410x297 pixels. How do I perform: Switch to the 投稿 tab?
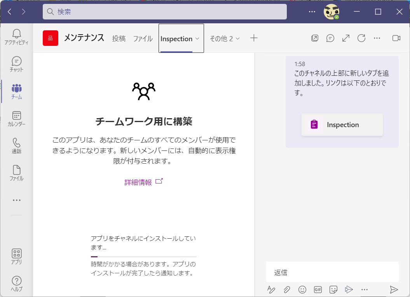coord(119,38)
